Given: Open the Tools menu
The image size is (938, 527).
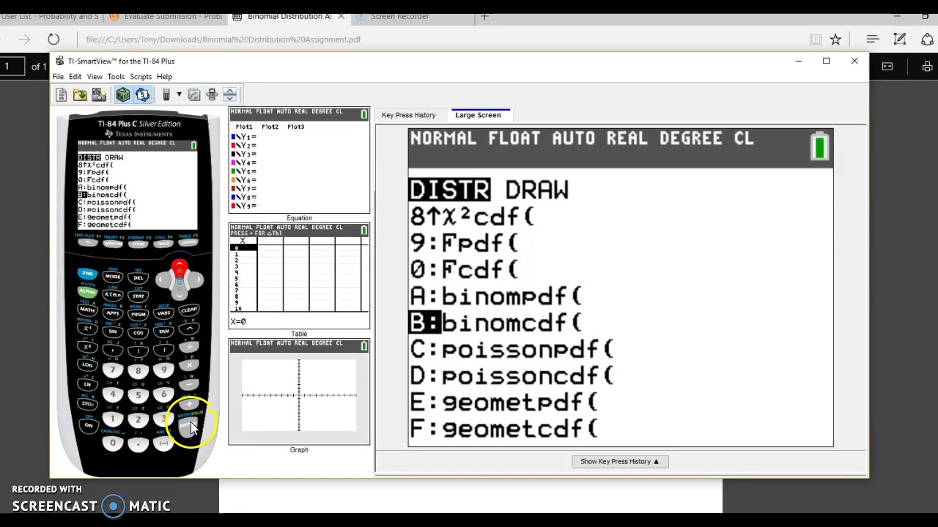Looking at the screenshot, I should point(116,77).
